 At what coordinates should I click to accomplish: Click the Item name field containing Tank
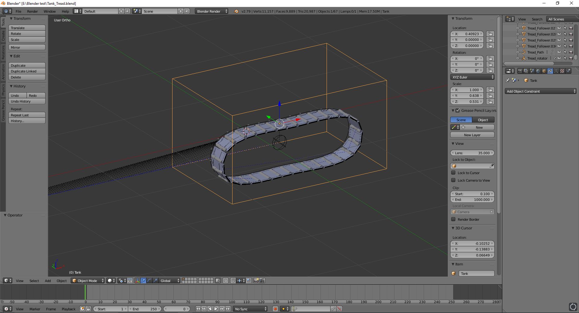[x=476, y=273]
